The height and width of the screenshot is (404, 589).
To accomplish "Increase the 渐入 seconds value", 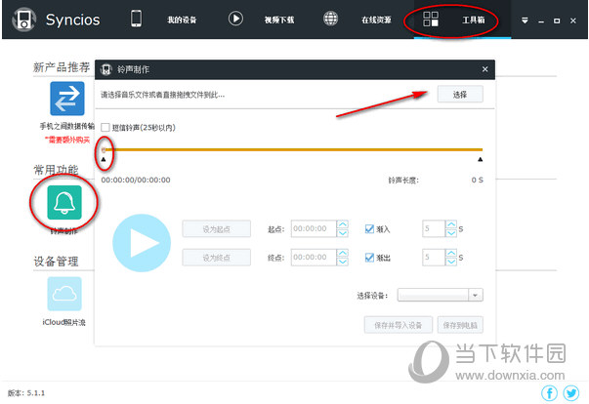I will [x=451, y=224].
